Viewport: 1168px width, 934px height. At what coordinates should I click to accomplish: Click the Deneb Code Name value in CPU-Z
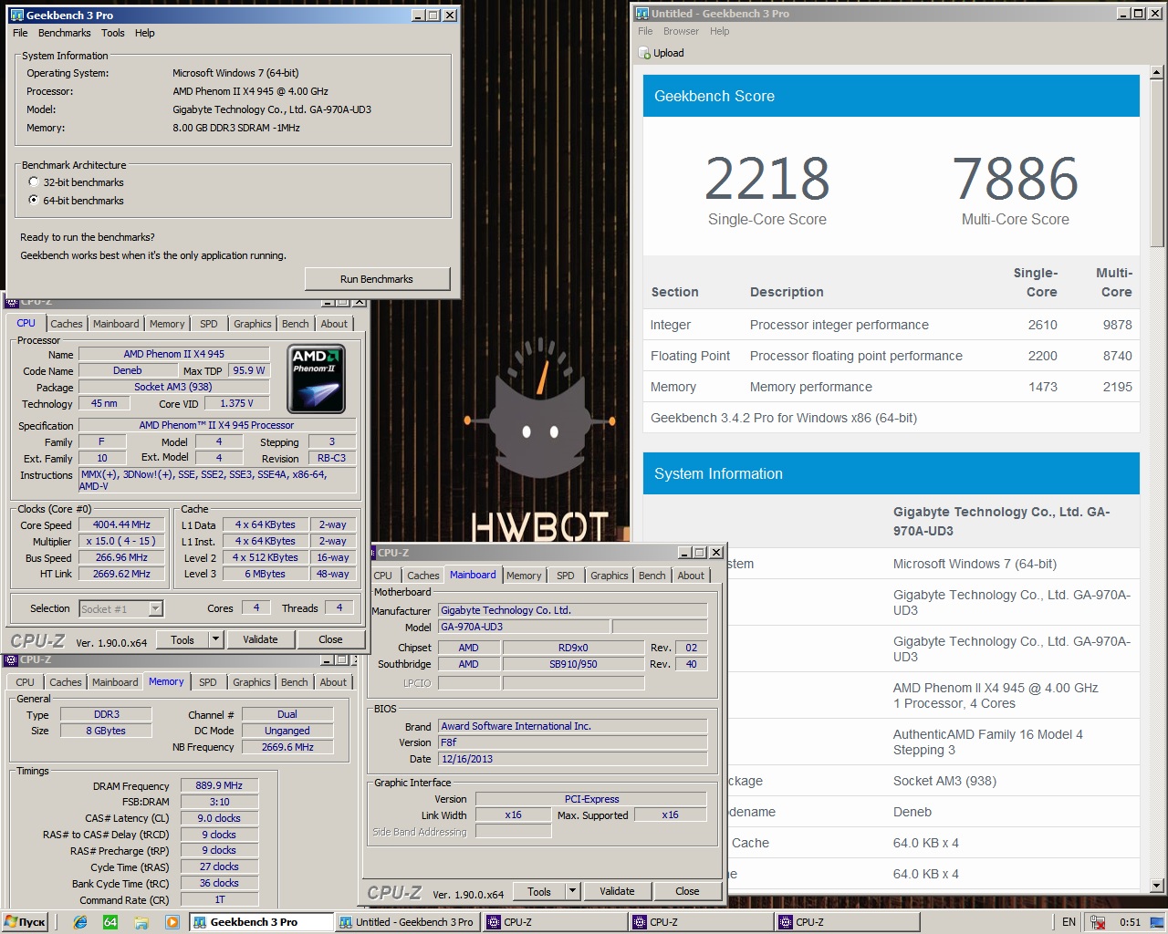[x=128, y=370]
